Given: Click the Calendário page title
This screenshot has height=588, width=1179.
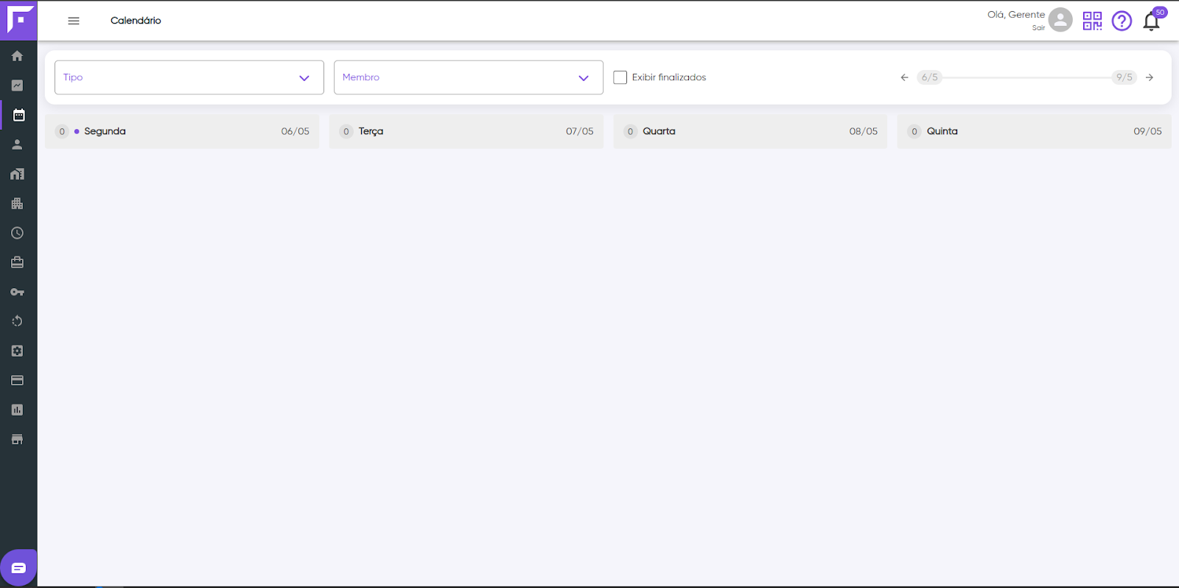Looking at the screenshot, I should click(x=136, y=21).
